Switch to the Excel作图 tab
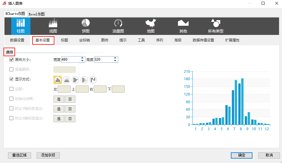 point(37,14)
